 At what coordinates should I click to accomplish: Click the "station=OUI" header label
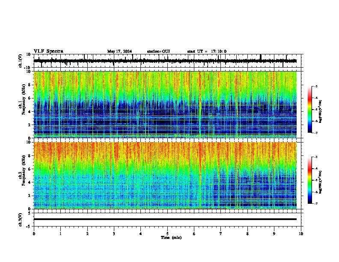click(x=158, y=51)
